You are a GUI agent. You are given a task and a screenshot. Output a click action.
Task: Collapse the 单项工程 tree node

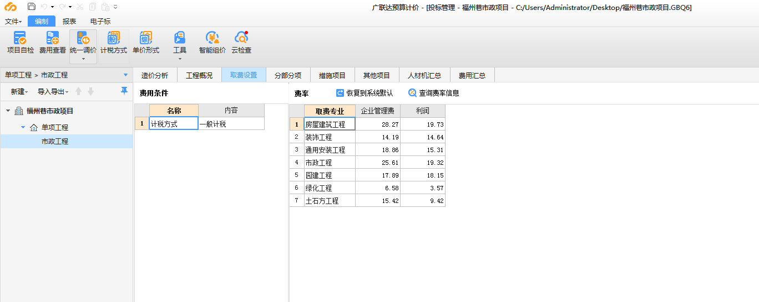(23, 127)
